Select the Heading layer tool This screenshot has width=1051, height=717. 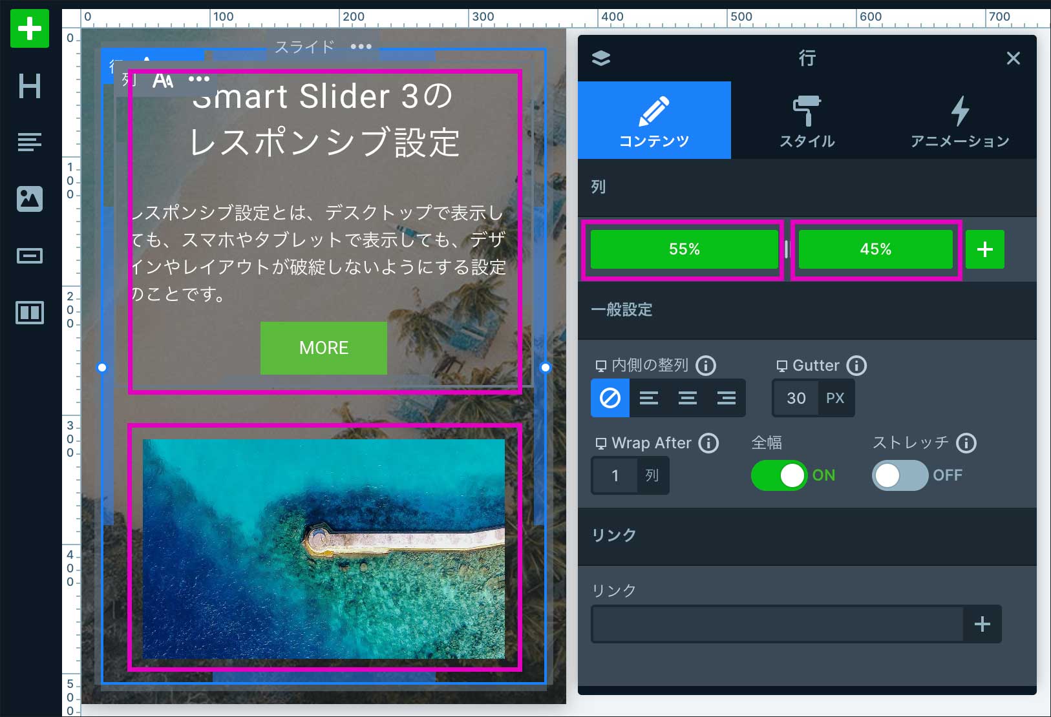tap(30, 86)
